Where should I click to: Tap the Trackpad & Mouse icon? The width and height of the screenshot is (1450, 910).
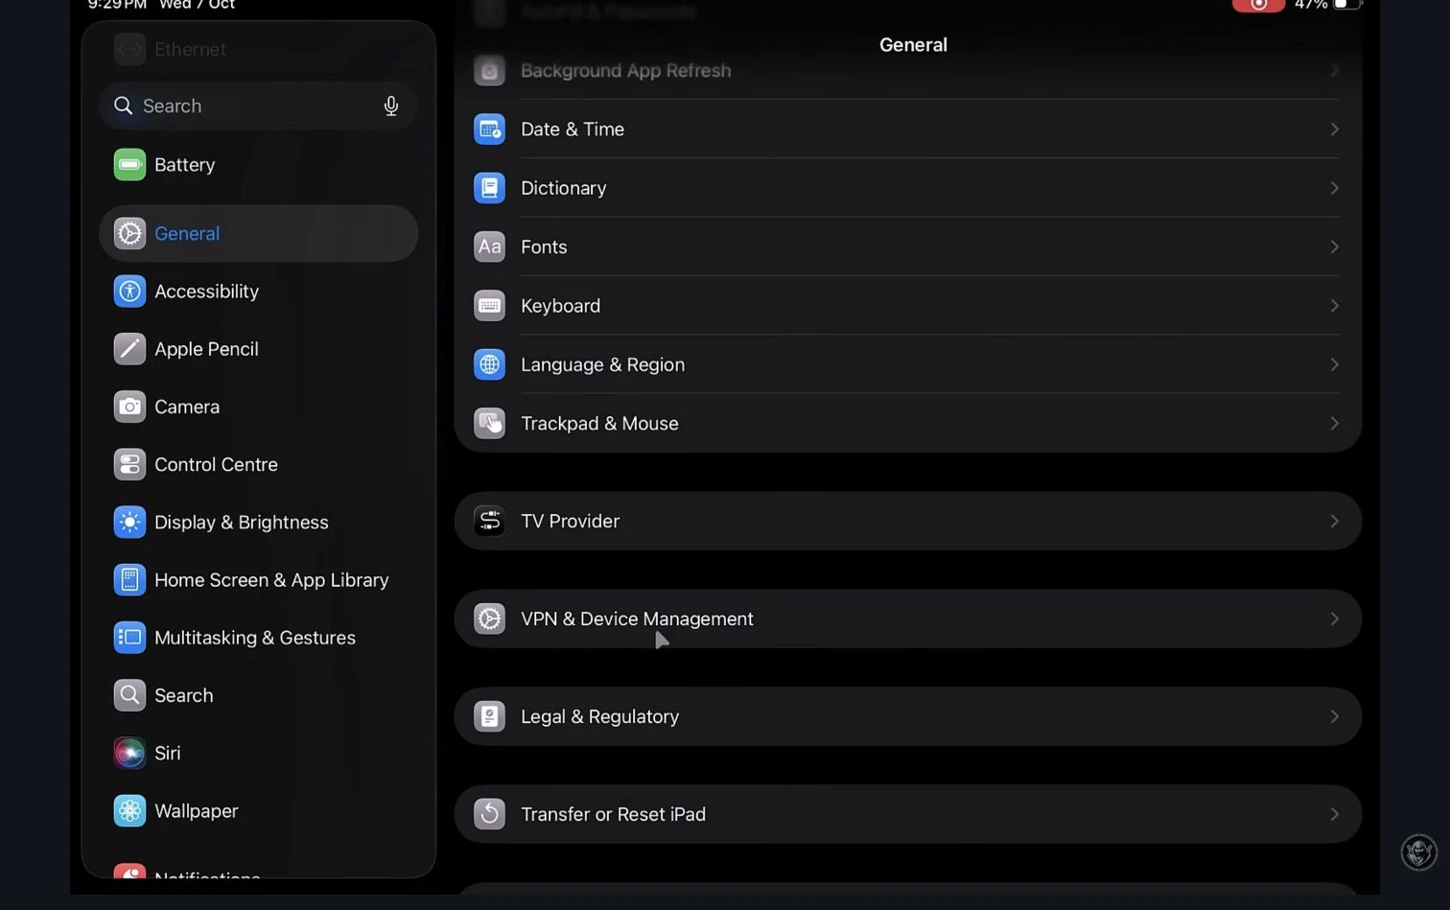point(489,423)
